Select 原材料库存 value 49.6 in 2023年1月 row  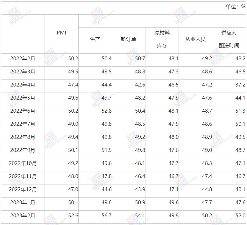(173, 202)
